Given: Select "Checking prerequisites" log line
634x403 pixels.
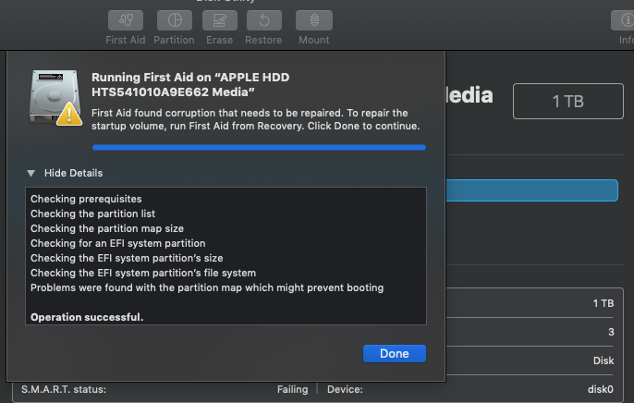Looking at the screenshot, I should click(86, 199).
